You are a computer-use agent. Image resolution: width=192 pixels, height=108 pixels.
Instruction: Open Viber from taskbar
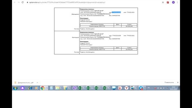74,88
